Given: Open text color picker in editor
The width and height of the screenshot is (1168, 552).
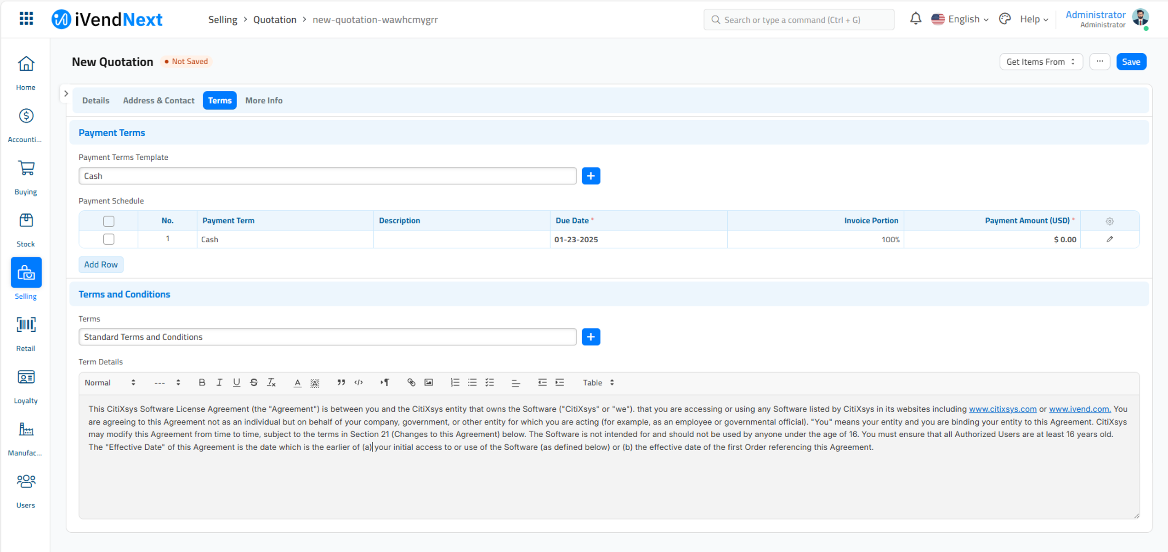Looking at the screenshot, I should (297, 382).
